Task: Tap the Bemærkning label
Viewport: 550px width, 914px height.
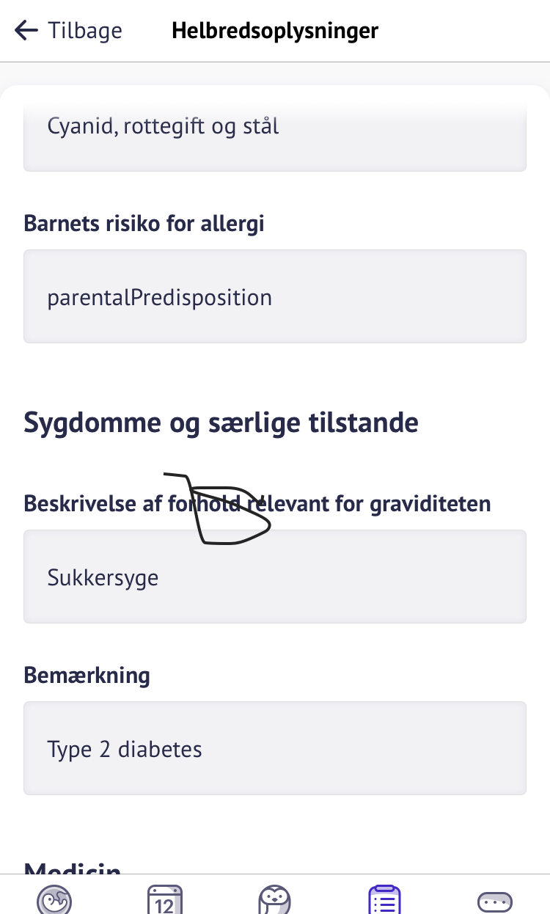Action: (87, 675)
